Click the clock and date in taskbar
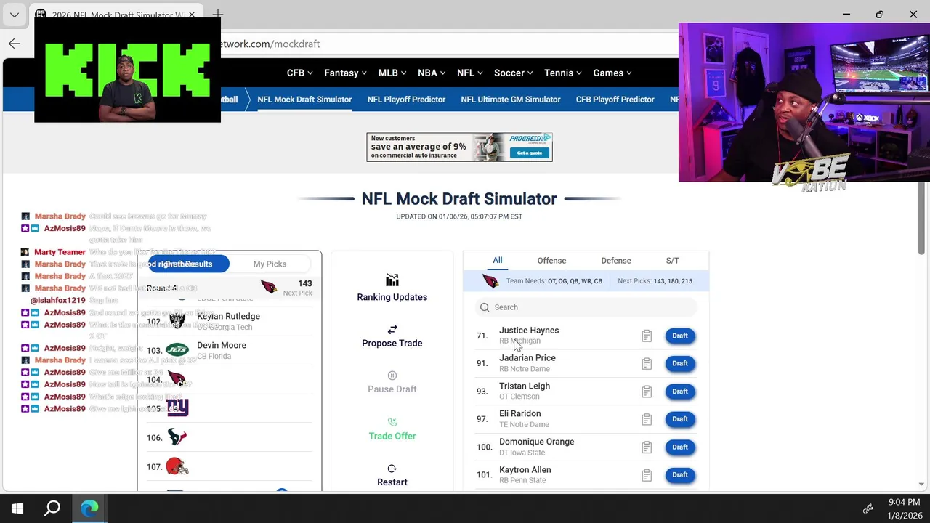This screenshot has height=523, width=930. point(904,508)
